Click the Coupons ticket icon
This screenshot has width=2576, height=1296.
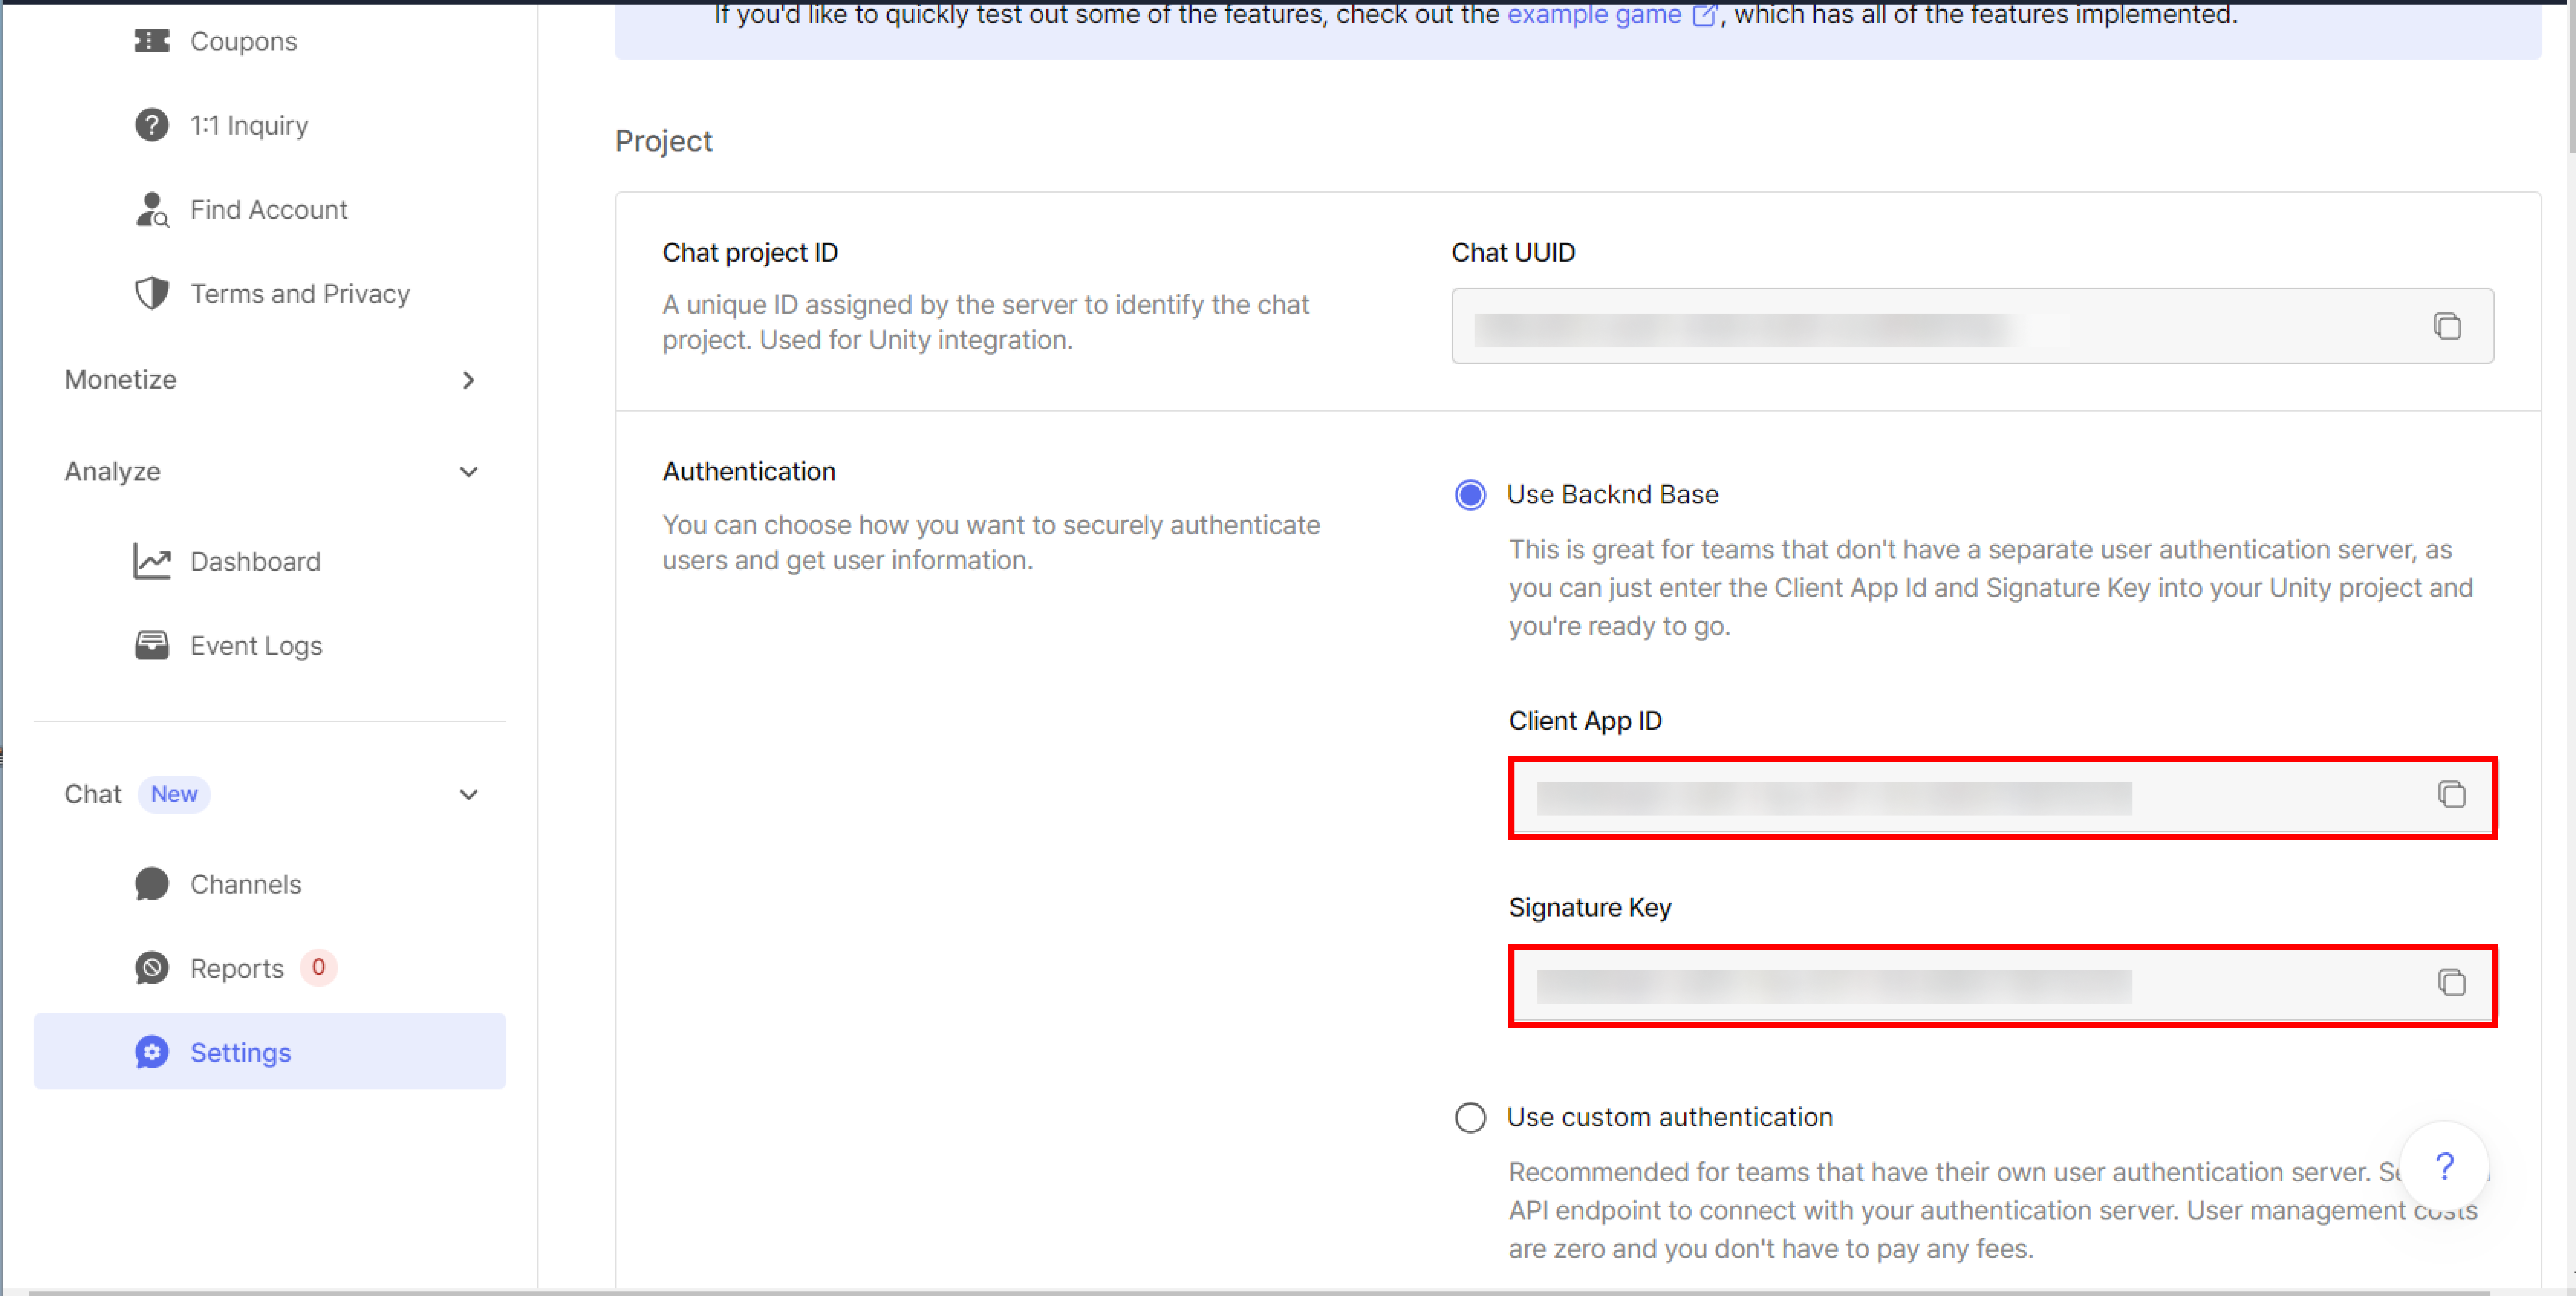(x=152, y=41)
